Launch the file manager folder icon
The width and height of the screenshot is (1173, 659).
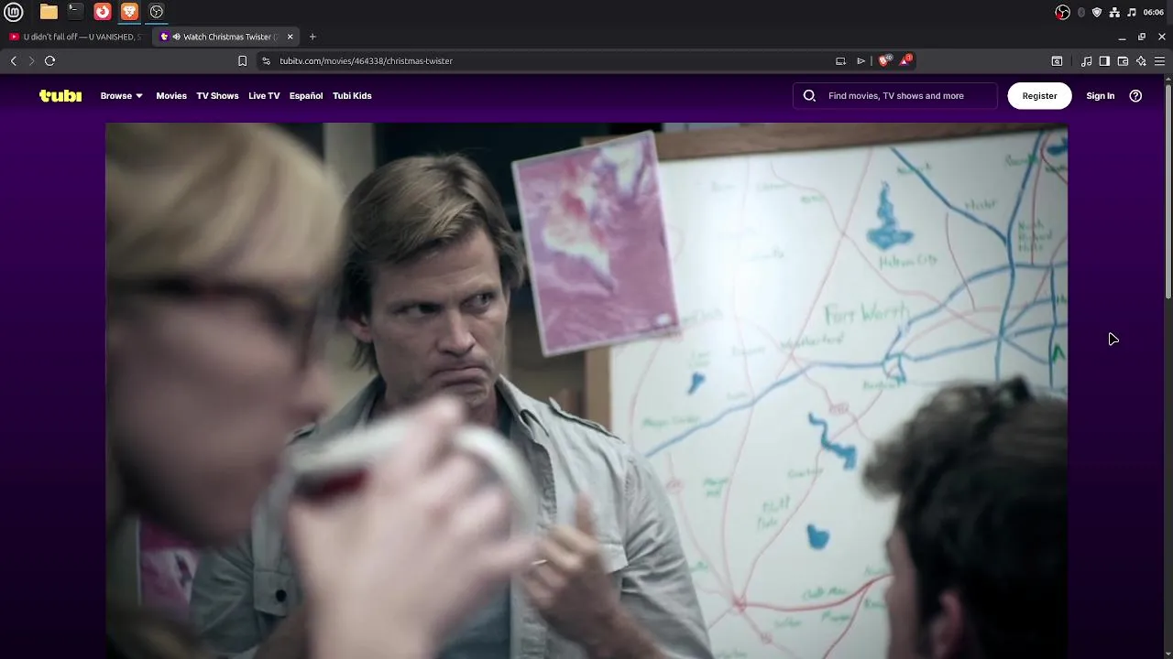point(49,12)
